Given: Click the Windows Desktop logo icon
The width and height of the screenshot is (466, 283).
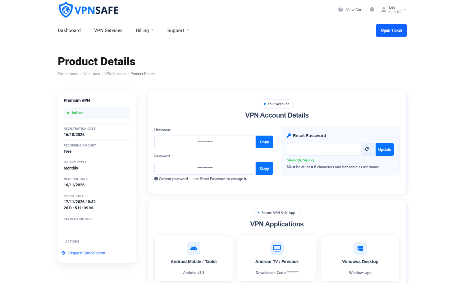Looking at the screenshot, I should point(360,248).
